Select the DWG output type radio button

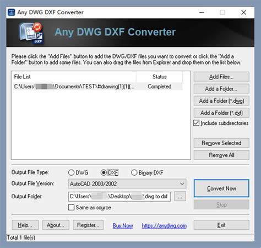click(x=71, y=172)
